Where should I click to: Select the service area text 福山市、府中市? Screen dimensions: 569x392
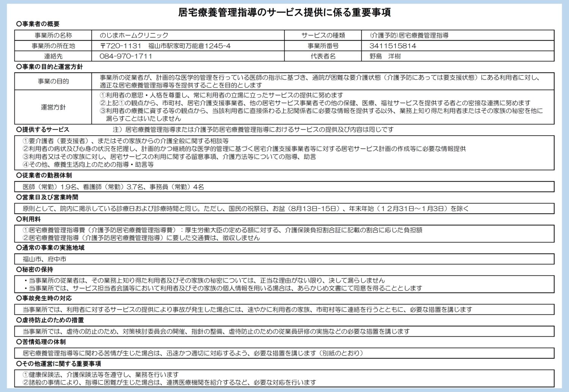[x=44, y=259]
